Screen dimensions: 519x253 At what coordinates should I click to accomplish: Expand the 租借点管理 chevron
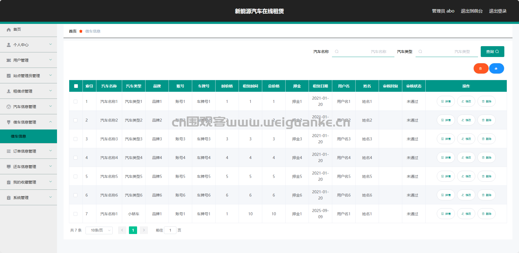coord(50,91)
